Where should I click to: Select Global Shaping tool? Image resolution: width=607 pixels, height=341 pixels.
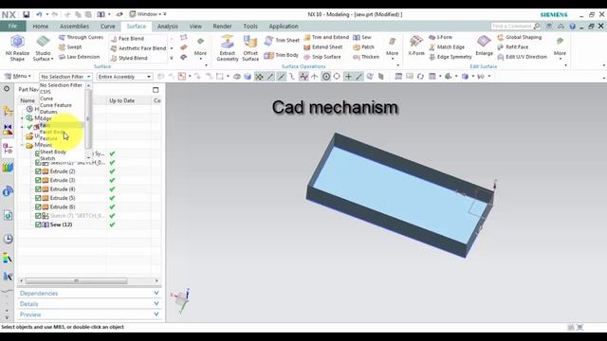point(520,37)
